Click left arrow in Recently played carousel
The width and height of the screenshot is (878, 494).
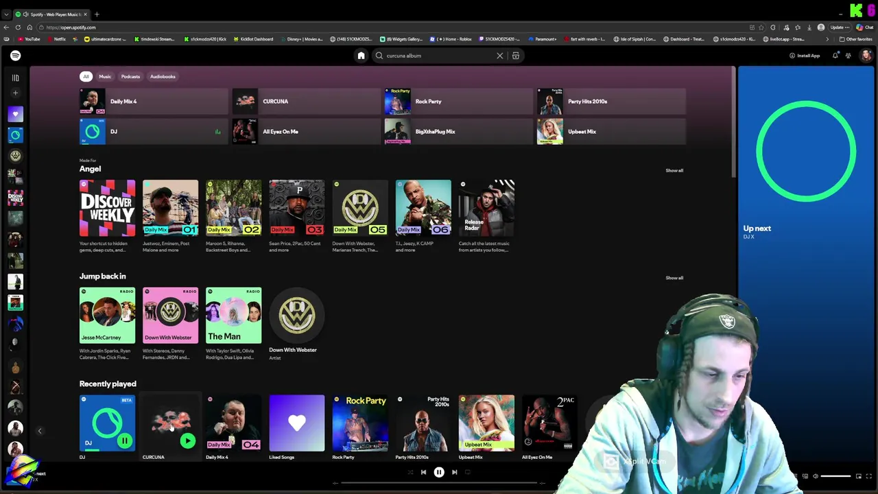40,431
